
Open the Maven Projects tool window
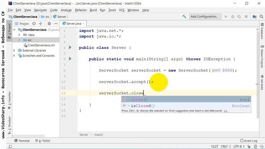pos(262,57)
